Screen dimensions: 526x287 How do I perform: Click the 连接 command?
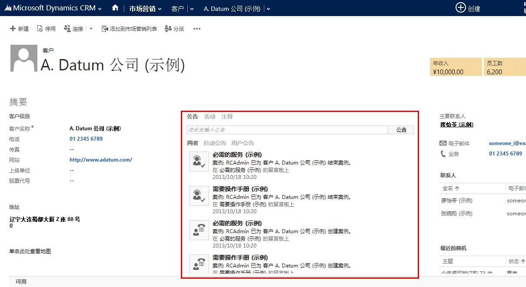[x=73, y=29]
